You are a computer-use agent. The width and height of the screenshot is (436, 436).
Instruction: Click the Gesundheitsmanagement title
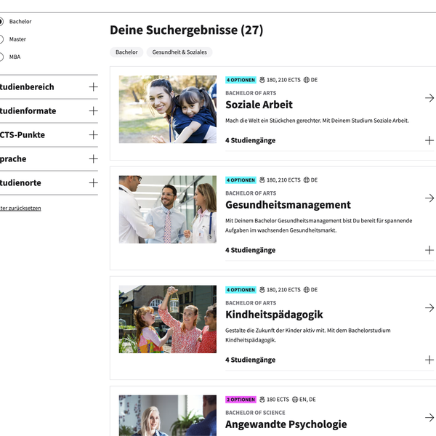tap(288, 205)
